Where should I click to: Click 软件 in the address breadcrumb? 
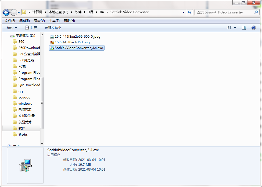78,12
